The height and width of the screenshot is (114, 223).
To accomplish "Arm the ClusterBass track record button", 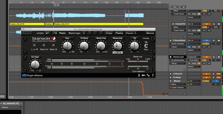I will coord(219,40).
